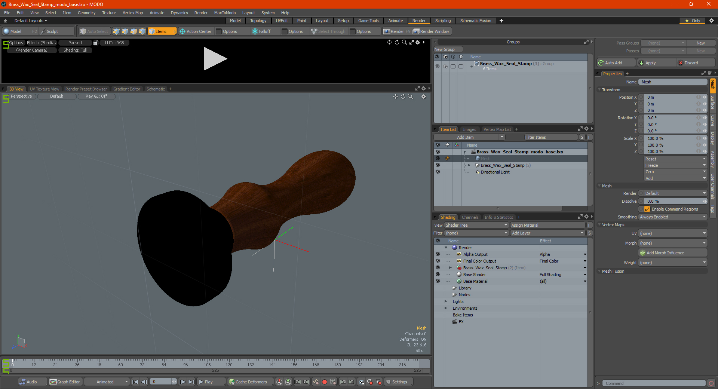Click the red record keyframe icon
718x389 pixels.
pyautogui.click(x=325, y=382)
